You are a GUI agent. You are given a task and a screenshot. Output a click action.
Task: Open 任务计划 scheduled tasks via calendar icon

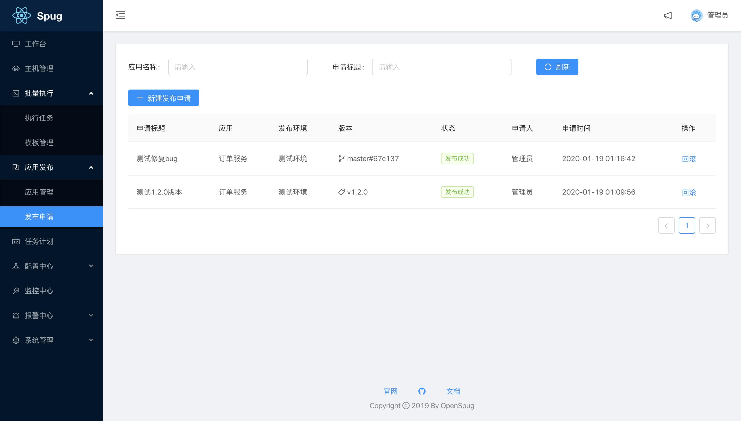pos(16,241)
